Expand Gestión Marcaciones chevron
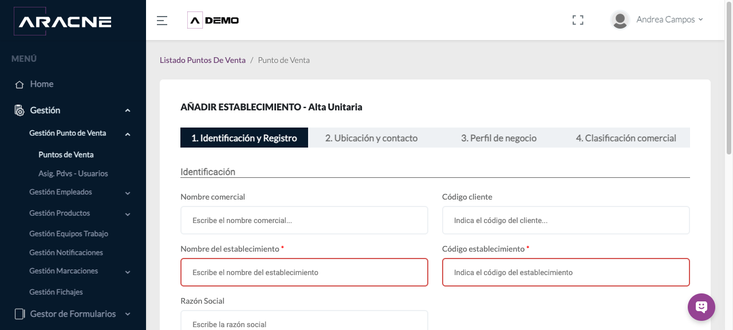The width and height of the screenshot is (733, 330). [128, 272]
